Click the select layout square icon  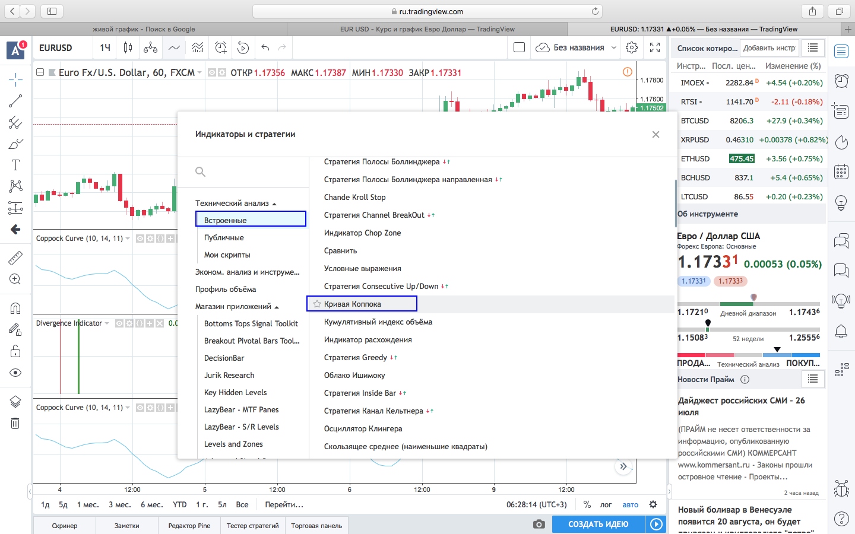[519, 47]
